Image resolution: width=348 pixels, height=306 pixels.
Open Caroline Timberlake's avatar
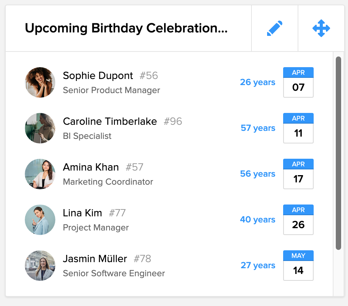(40, 128)
